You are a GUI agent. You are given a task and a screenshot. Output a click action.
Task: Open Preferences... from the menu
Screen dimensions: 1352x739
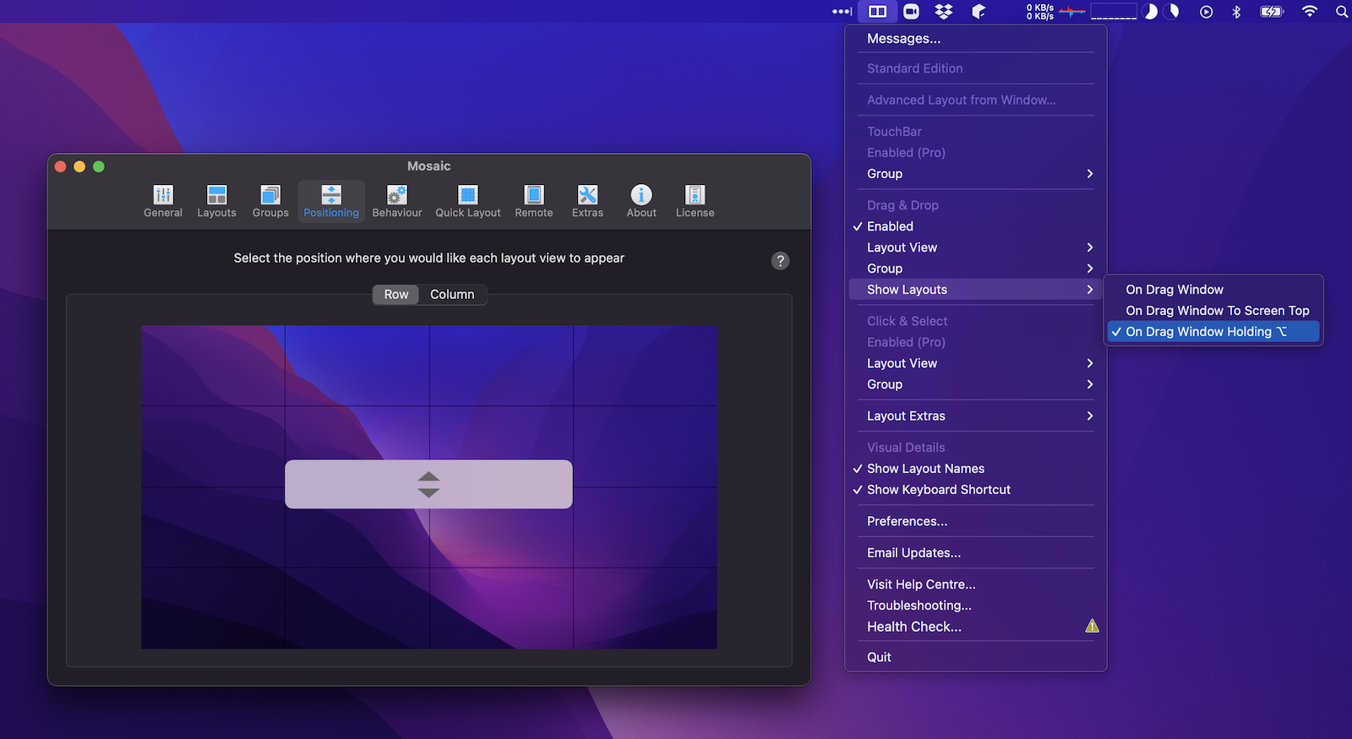[x=907, y=521]
